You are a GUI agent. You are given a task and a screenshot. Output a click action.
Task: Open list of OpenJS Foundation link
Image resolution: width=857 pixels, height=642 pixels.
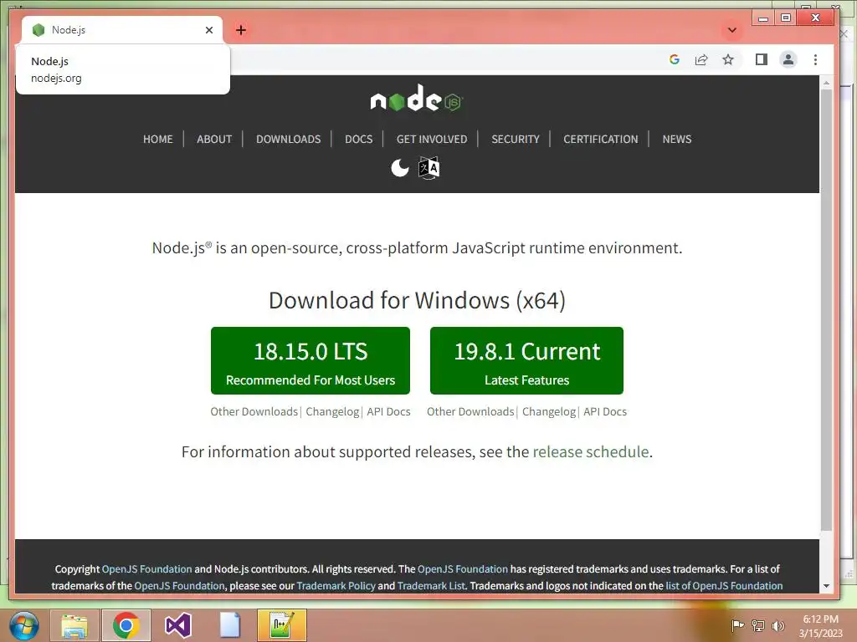click(724, 586)
